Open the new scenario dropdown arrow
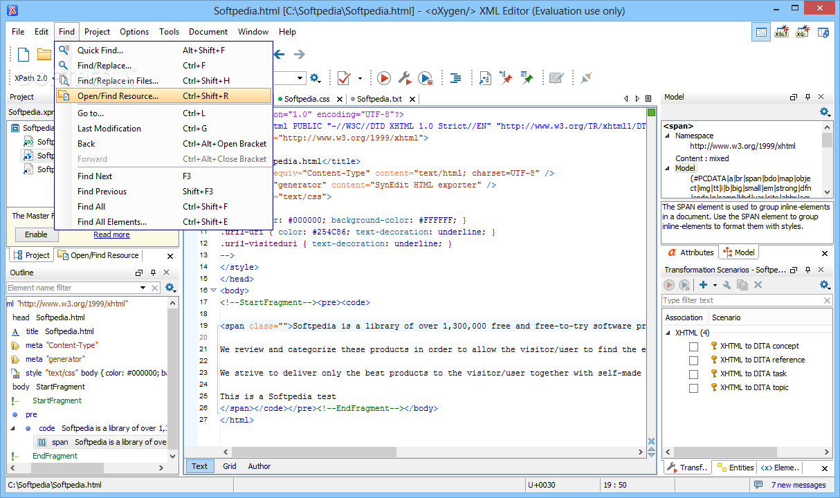Viewport: 840px width, 498px height. pyautogui.click(x=715, y=285)
